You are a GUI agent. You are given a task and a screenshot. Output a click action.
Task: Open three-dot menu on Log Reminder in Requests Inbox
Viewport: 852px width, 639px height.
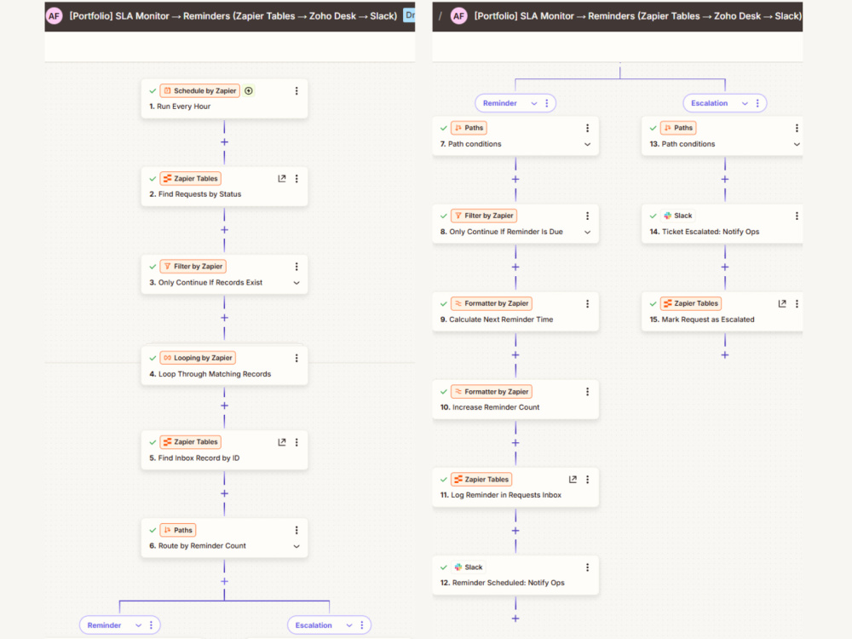pos(587,479)
